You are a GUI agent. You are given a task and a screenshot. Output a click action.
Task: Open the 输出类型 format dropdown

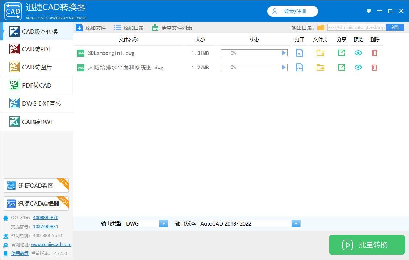[x=164, y=223]
